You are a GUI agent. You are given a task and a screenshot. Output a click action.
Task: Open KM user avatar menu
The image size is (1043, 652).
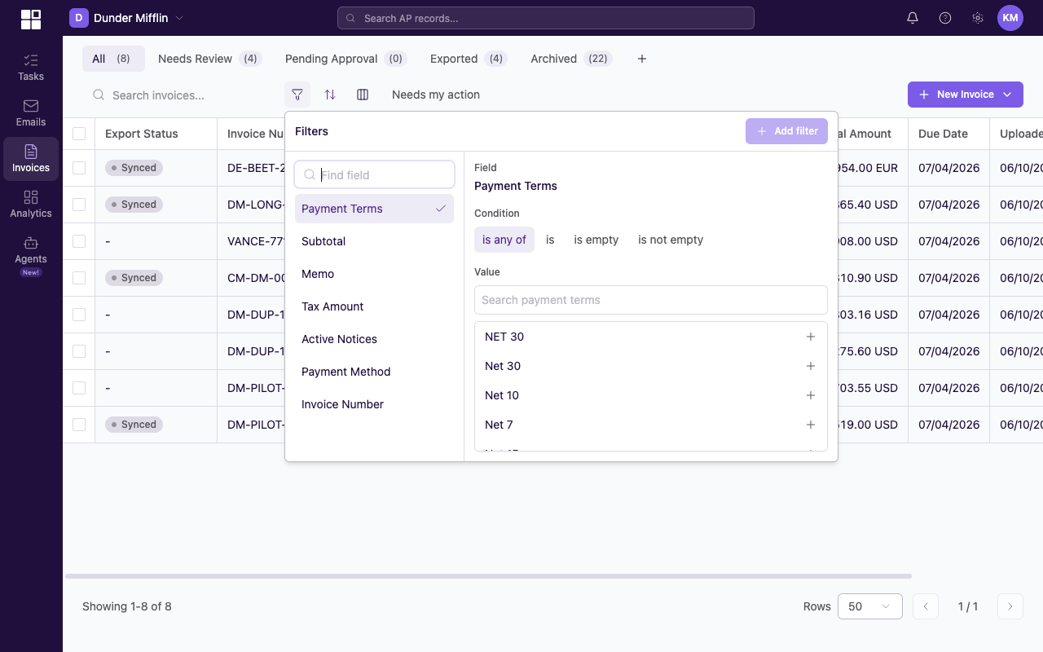click(x=1010, y=18)
